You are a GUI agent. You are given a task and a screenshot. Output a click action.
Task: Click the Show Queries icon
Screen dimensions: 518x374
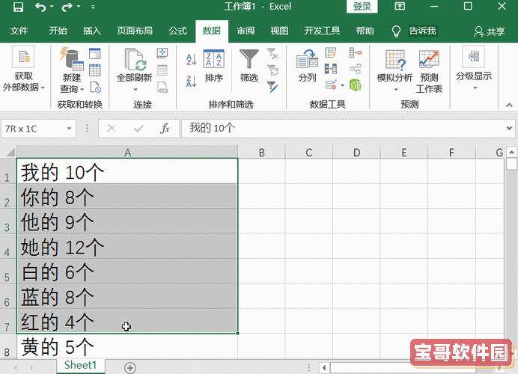[x=95, y=53]
